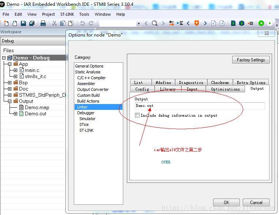This screenshot has width=279, height=215.
Task: Switch to the Config tab
Action: point(142,89)
